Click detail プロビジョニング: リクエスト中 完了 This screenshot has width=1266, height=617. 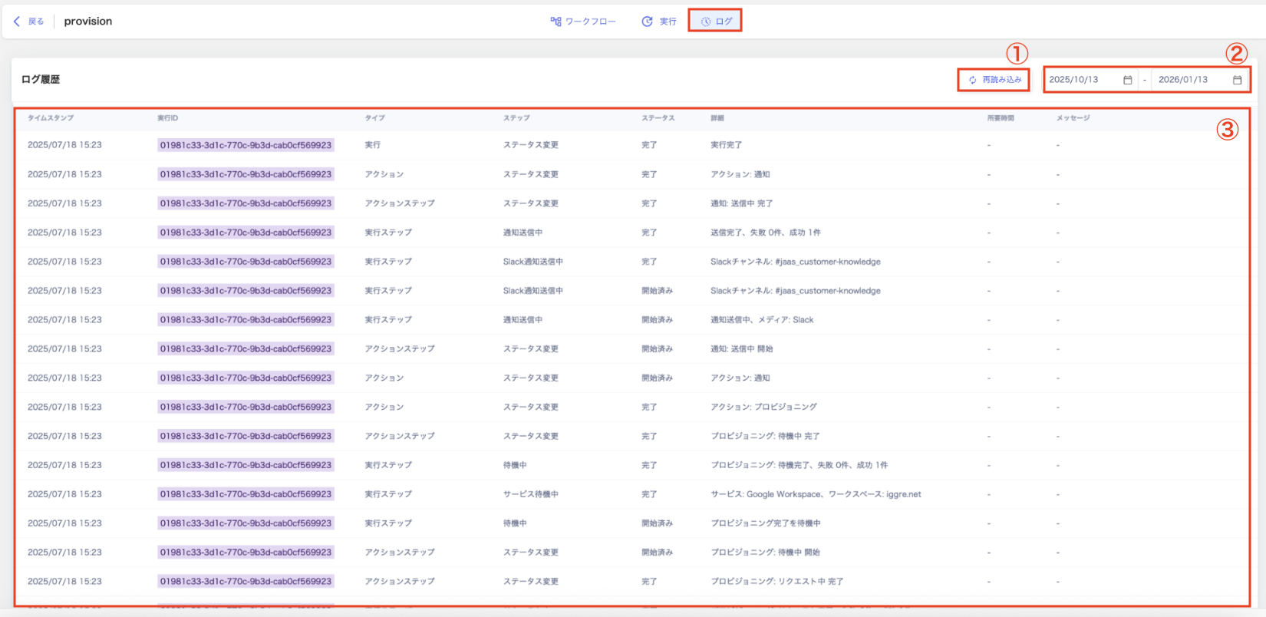[x=776, y=582]
